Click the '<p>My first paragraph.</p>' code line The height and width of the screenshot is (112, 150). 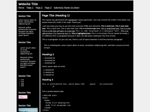pyautogui.click(x=58, y=105)
